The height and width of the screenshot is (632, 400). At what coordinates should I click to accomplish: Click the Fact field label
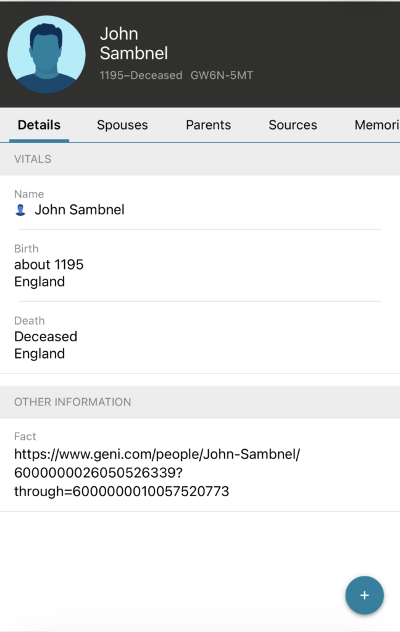click(x=25, y=436)
